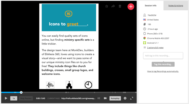Click the Phone (360 x 519) text

point(155,34)
